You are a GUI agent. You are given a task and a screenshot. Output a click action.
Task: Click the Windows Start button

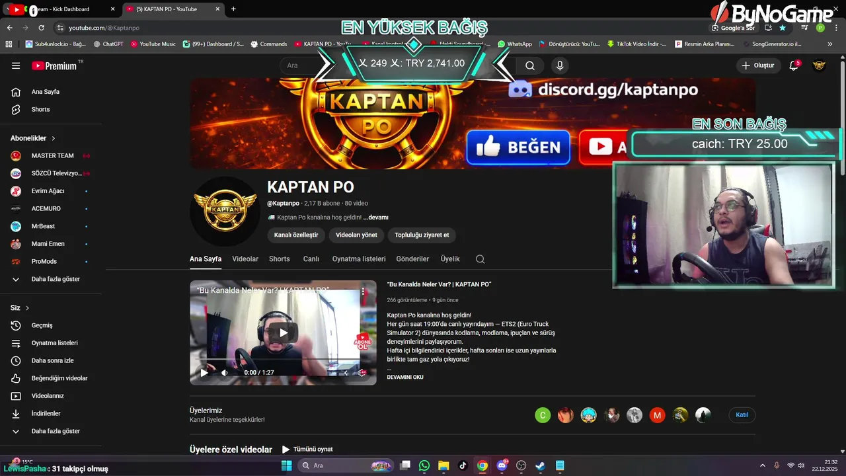pos(286,465)
